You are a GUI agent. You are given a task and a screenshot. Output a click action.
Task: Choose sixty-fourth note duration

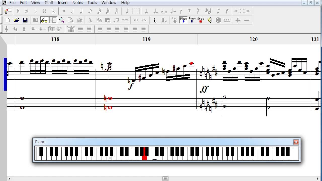[116, 11]
